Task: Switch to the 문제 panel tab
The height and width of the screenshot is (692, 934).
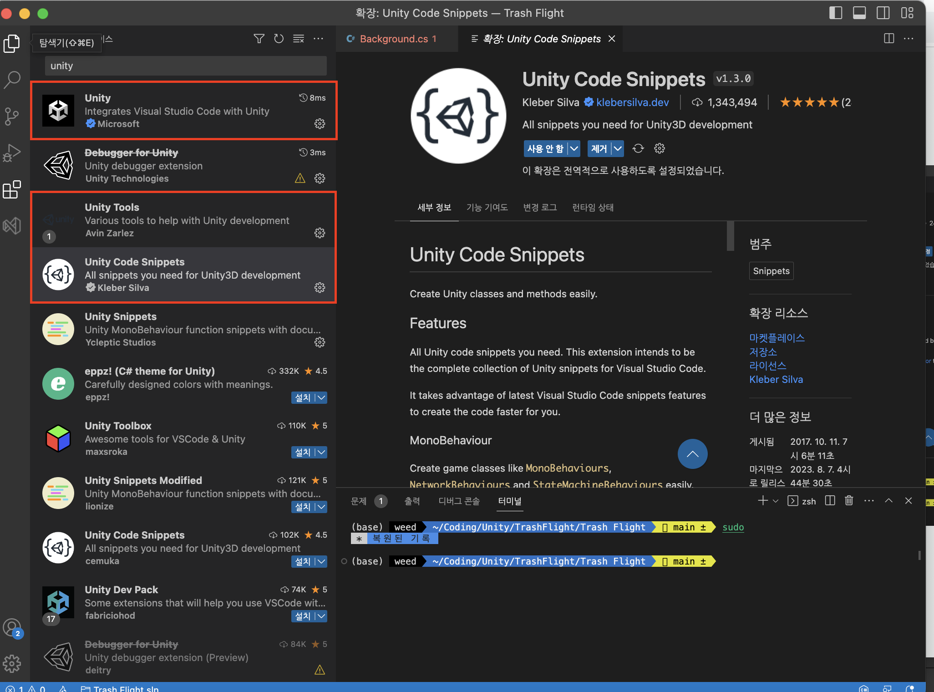Action: pos(359,501)
